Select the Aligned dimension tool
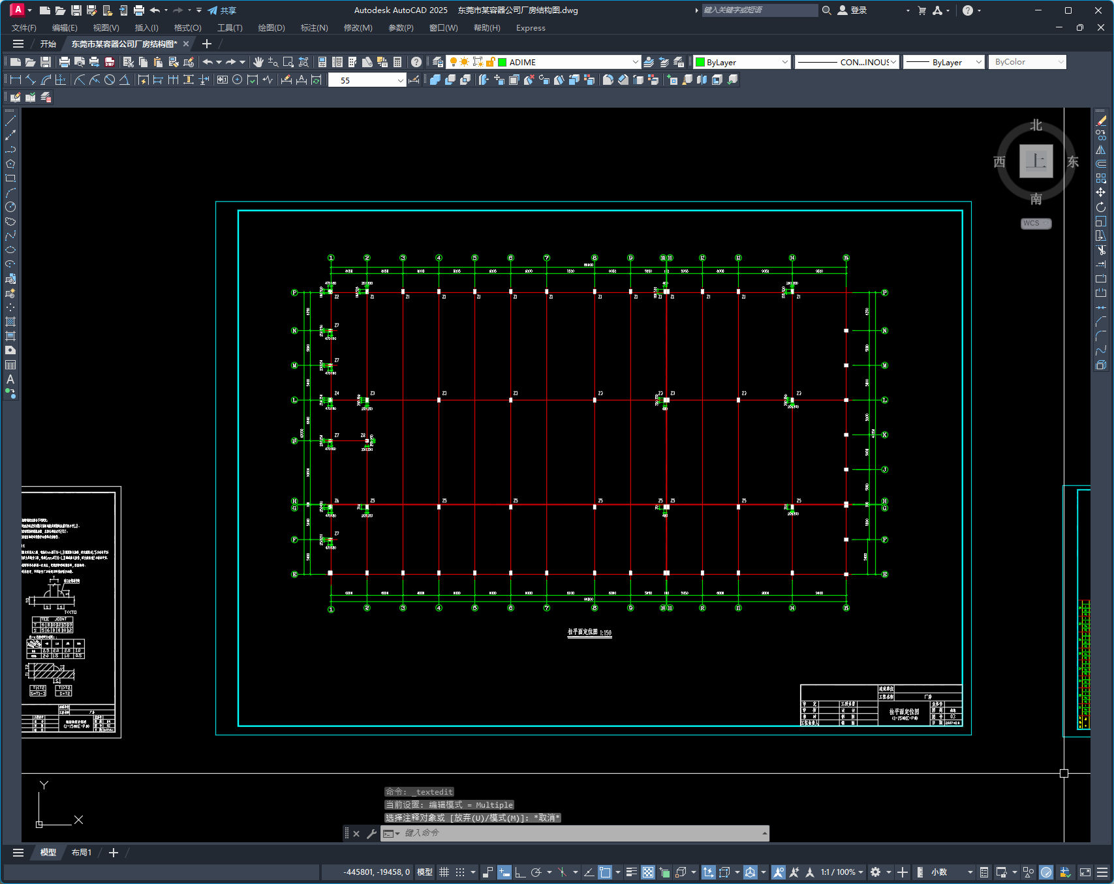 point(31,80)
